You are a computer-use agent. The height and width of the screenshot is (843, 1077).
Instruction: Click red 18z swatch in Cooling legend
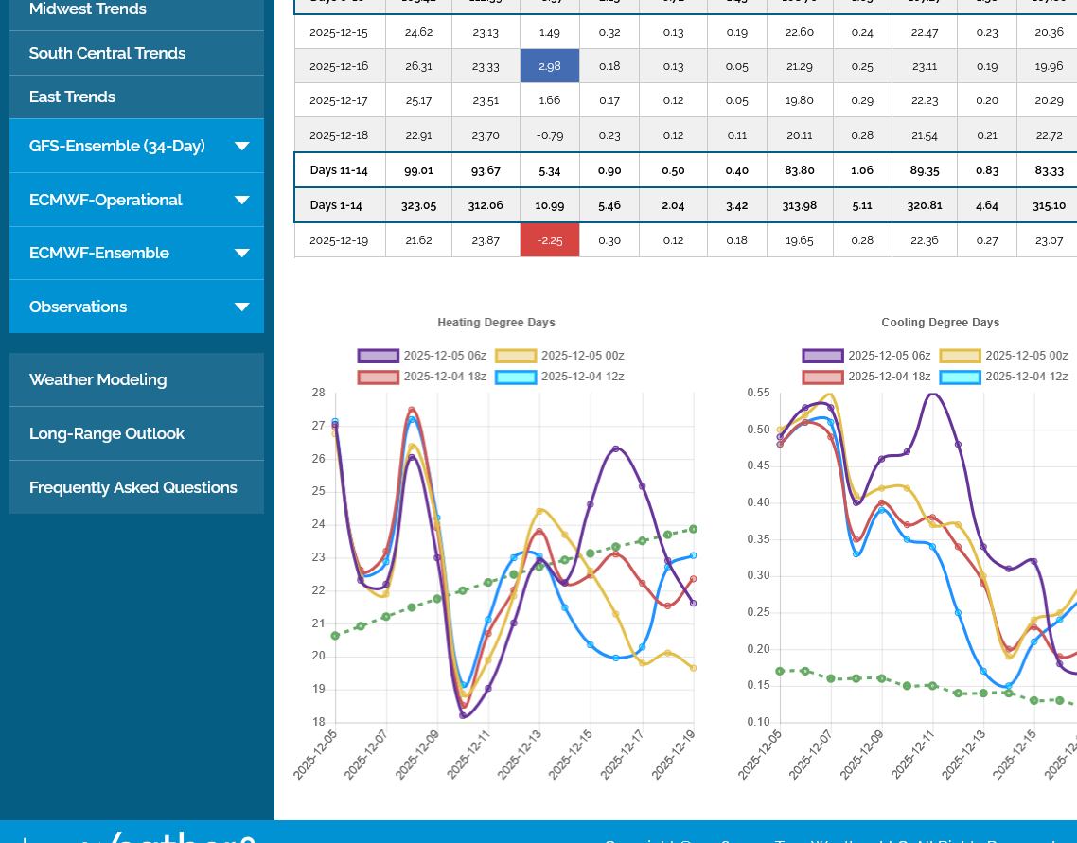[822, 377]
